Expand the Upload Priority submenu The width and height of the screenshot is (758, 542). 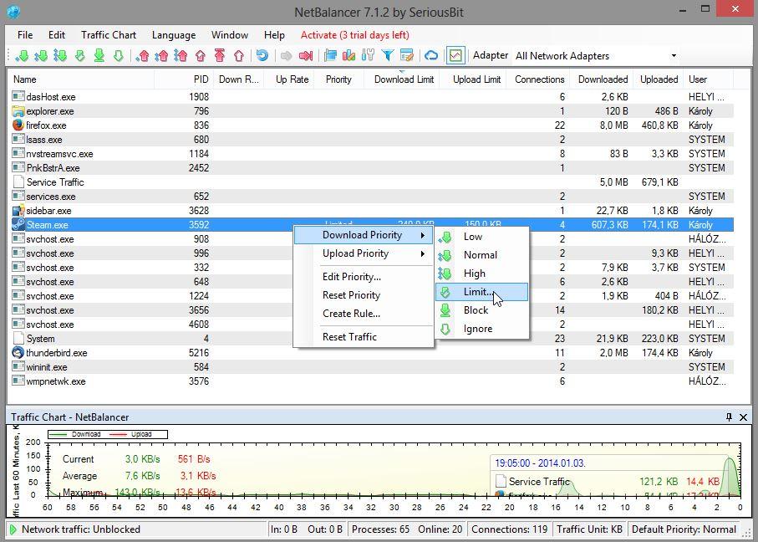click(364, 253)
